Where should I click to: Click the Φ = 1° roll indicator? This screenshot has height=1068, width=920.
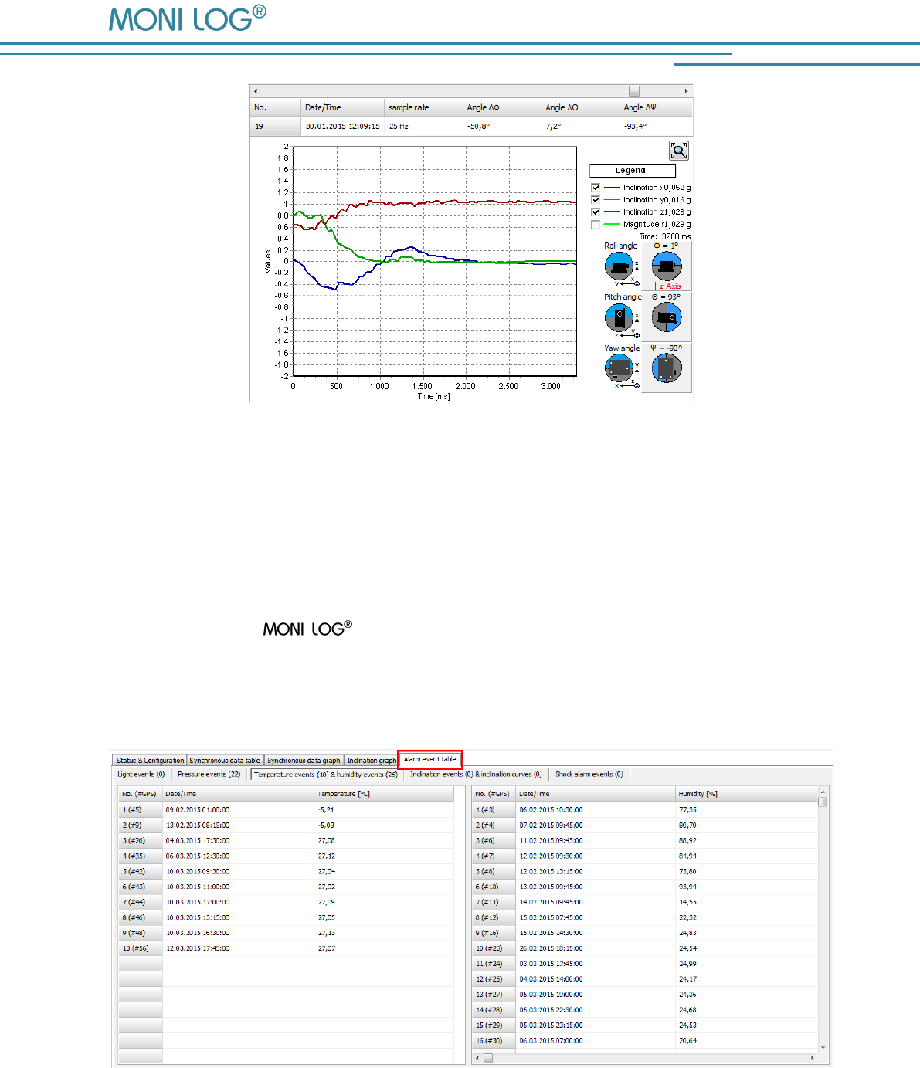click(667, 267)
